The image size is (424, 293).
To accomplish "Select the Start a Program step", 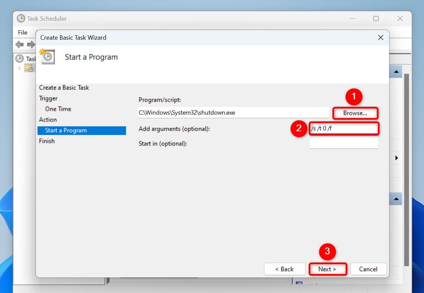I will click(82, 131).
